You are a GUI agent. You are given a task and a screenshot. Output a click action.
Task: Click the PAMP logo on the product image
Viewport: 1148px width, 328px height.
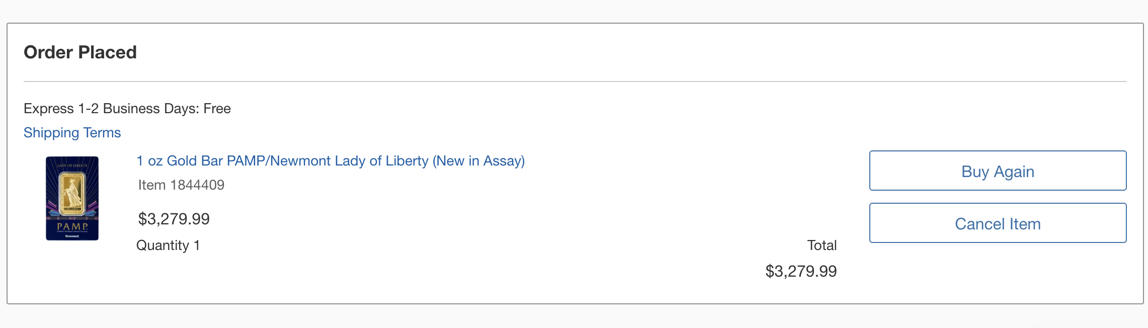[x=72, y=227]
